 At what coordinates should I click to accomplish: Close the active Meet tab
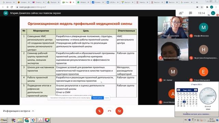[74, 2]
